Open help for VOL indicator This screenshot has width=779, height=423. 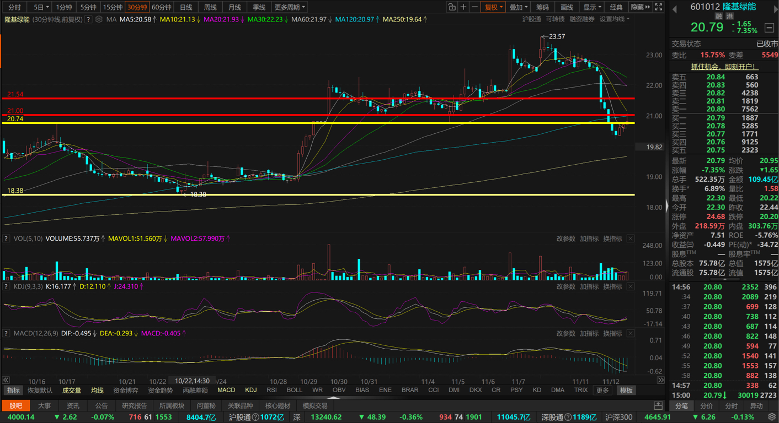pyautogui.click(x=6, y=238)
